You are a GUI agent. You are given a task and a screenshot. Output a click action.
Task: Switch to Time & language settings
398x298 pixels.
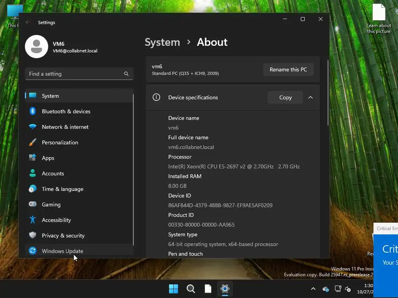tap(79, 189)
